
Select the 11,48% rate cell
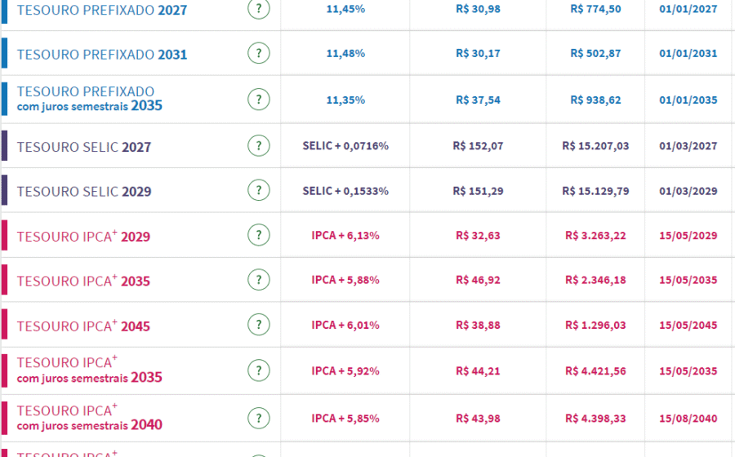coord(345,53)
